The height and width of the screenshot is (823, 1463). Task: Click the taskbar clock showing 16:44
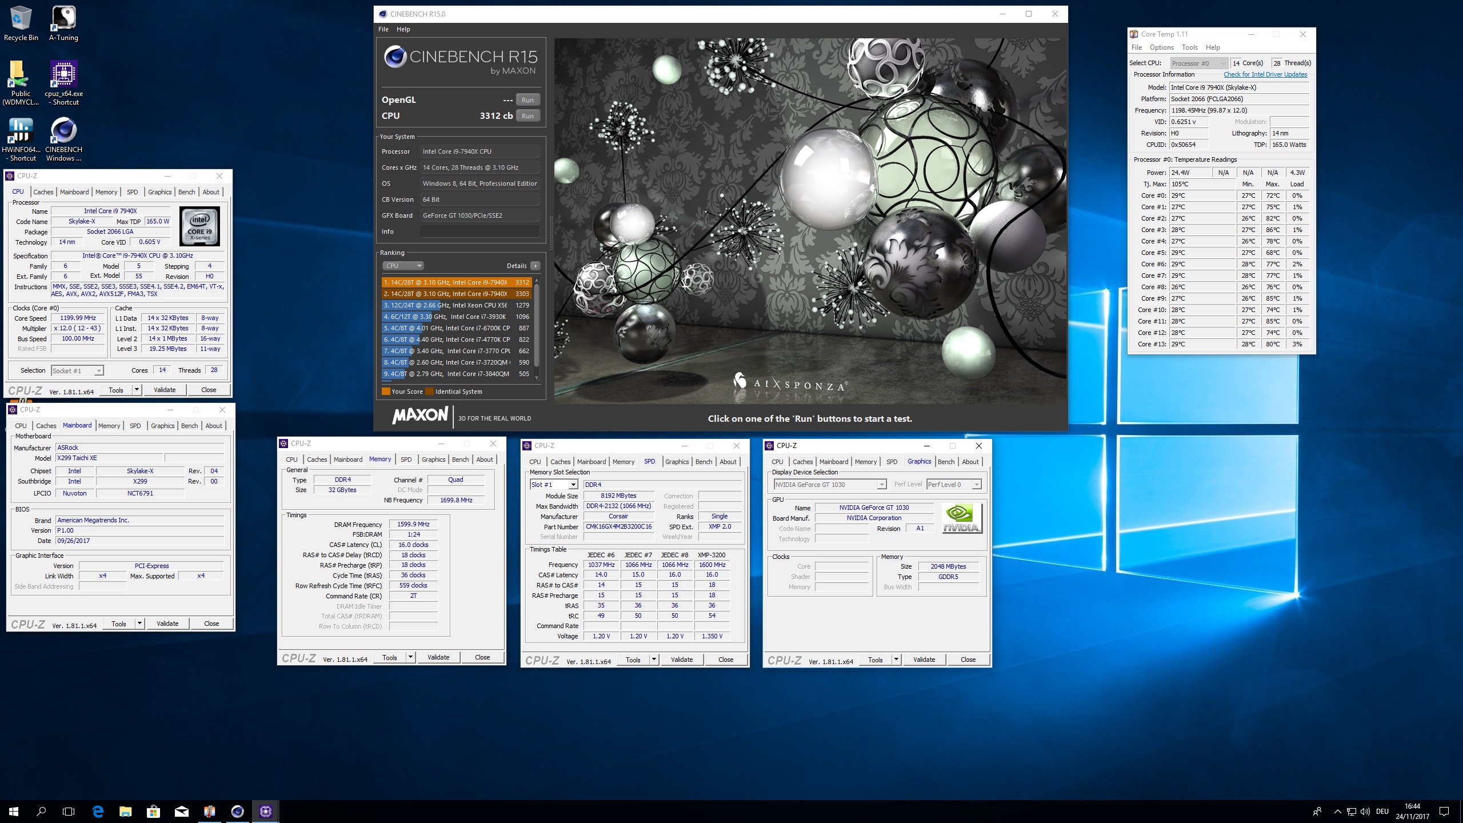tap(1412, 812)
